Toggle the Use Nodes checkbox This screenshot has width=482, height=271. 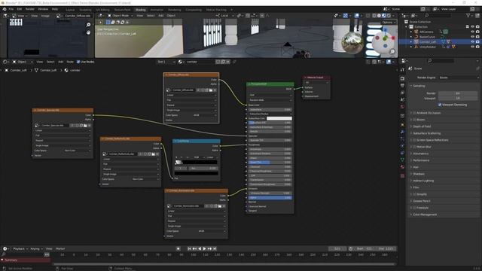78,62
